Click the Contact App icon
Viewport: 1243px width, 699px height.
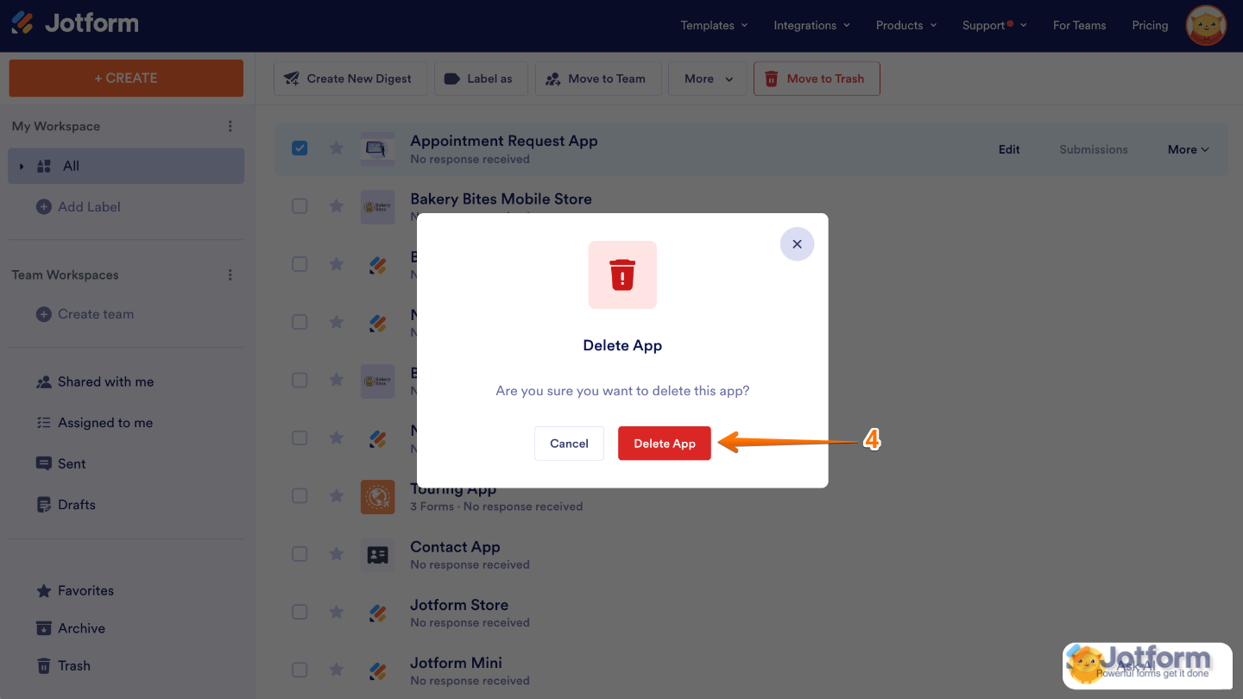377,555
